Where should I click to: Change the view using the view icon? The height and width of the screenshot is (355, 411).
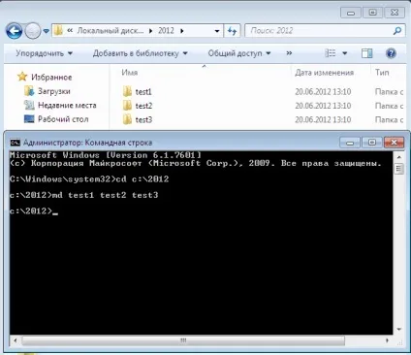(331, 53)
